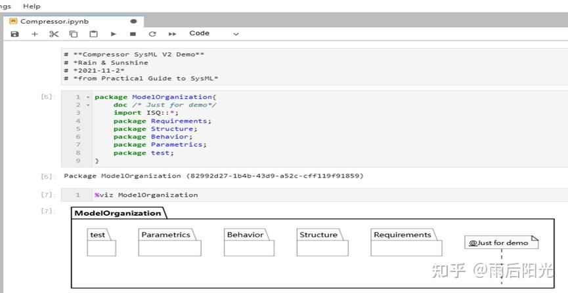Restart the kernel

click(152, 34)
